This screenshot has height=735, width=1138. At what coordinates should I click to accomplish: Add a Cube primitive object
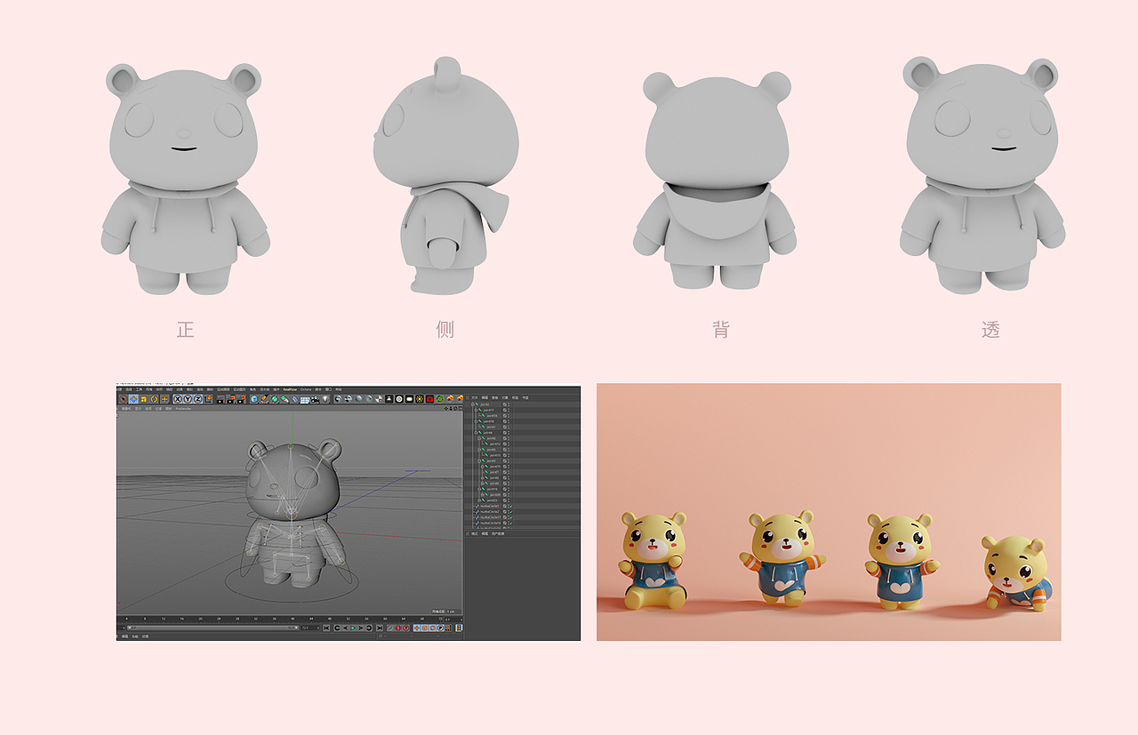(253, 399)
